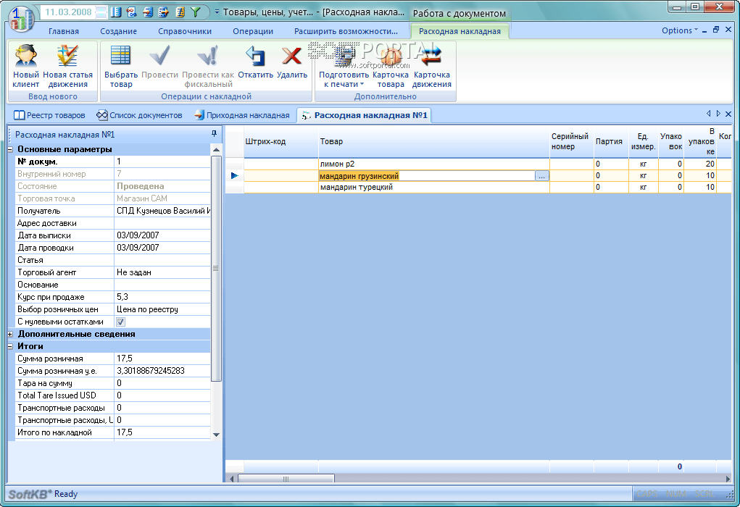Click the Штрих-код column header
The image size is (740, 507).
281,141
